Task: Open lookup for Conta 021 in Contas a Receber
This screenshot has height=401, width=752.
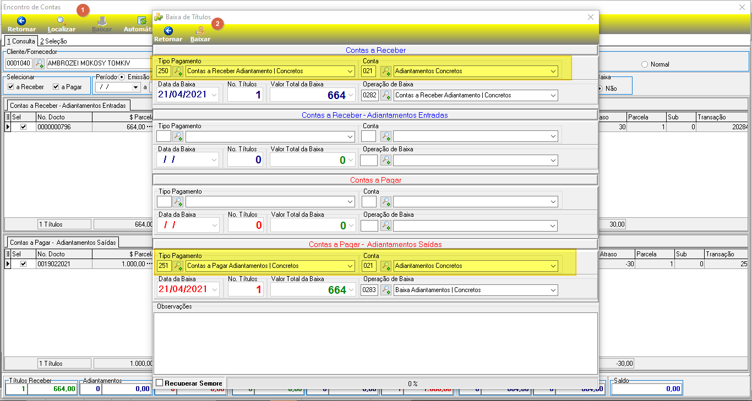Action: pyautogui.click(x=386, y=71)
